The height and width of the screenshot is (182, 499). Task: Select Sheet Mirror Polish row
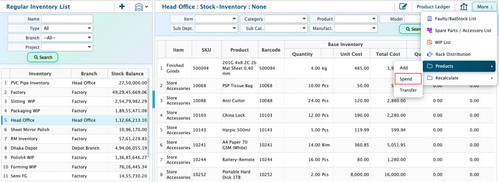[x=75, y=129]
